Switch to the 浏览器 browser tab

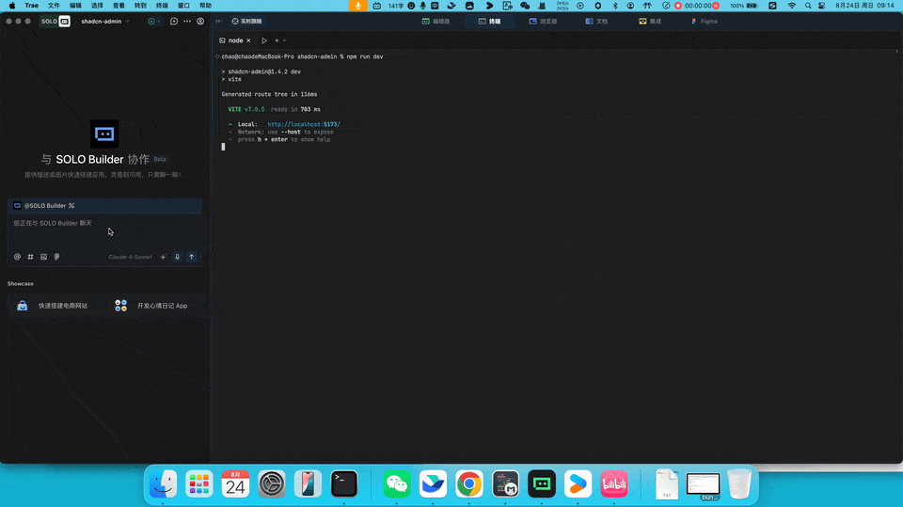543,22
